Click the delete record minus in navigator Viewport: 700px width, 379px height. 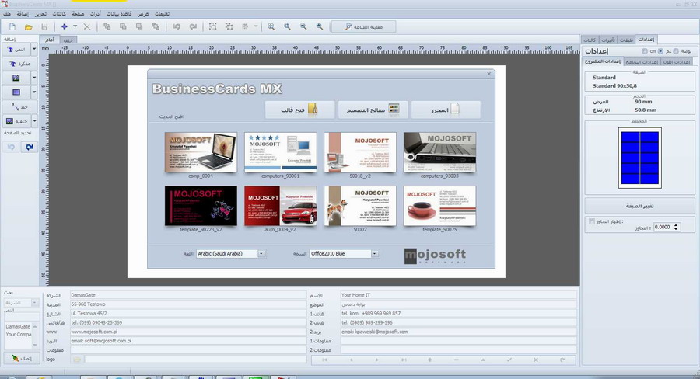click(457, 360)
